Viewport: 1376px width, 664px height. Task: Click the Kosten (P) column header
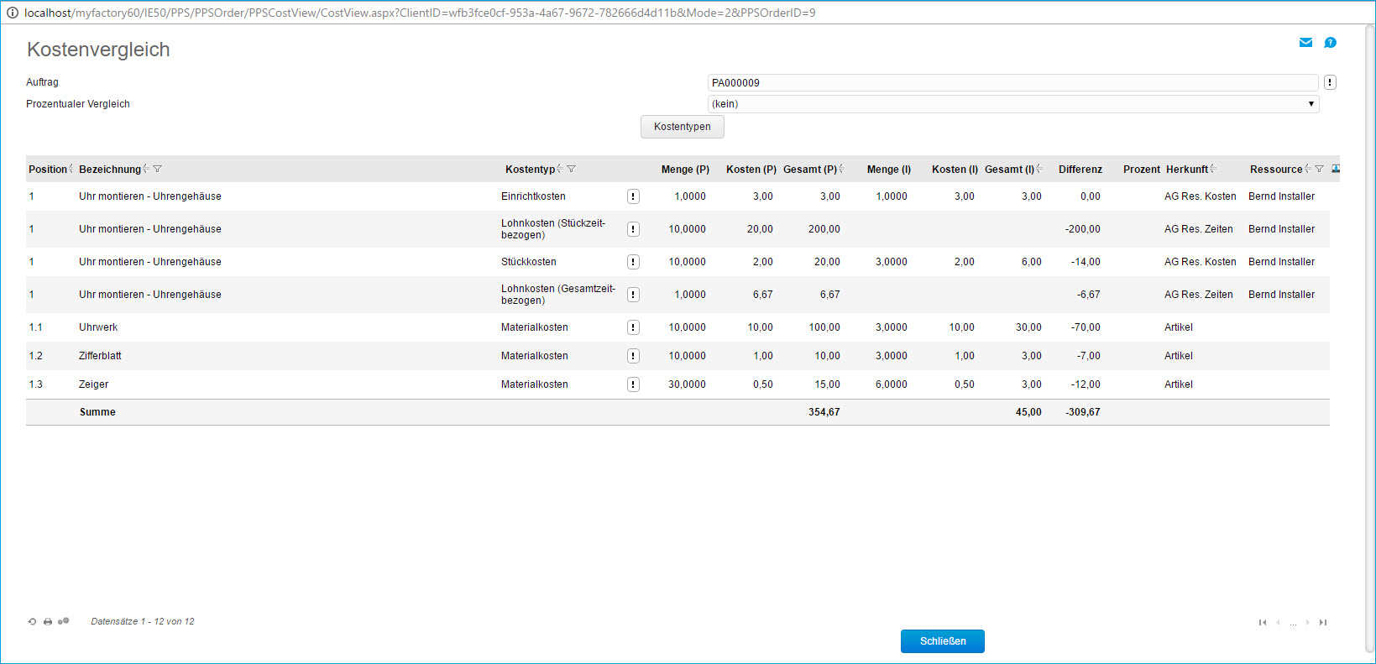point(751,169)
